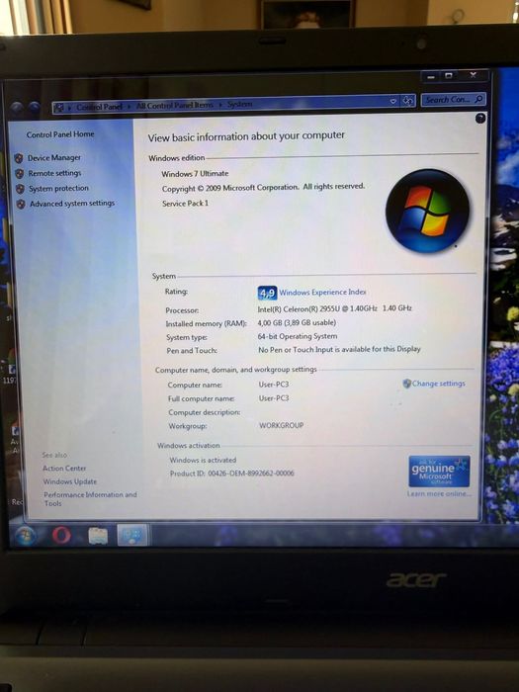Click the search magnifier icon

[479, 99]
